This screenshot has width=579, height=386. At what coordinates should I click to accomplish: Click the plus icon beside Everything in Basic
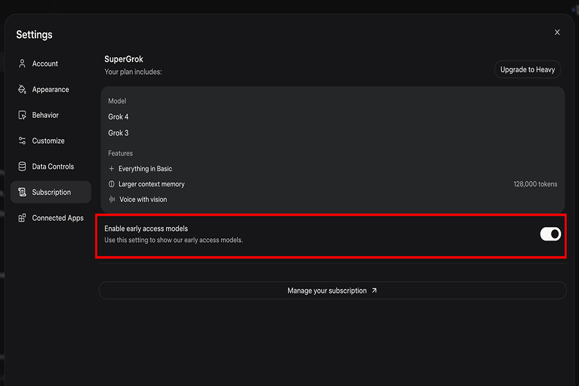(111, 169)
